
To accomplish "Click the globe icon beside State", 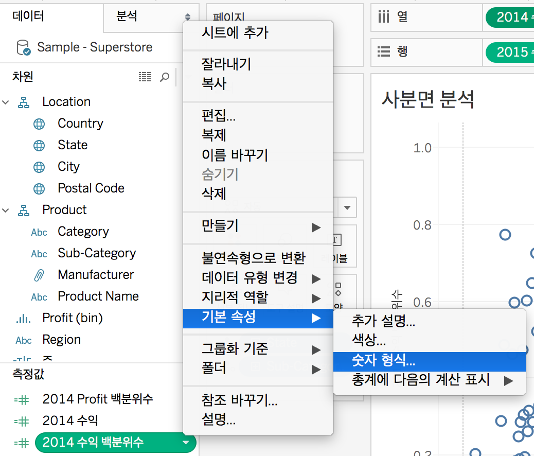I will pos(39,146).
